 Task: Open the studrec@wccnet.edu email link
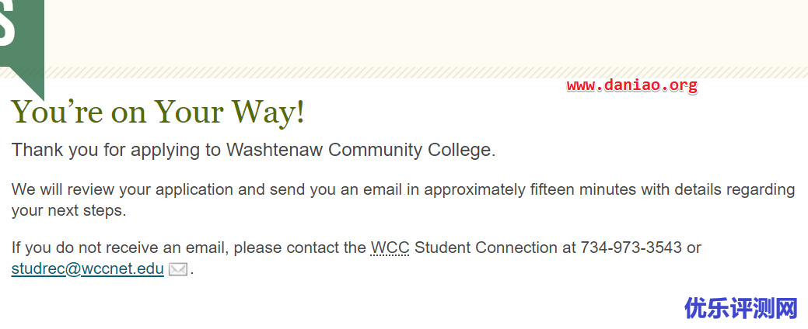click(x=88, y=268)
